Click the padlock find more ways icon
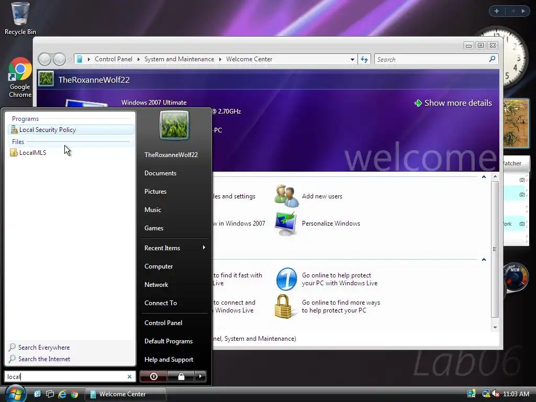This screenshot has height=402, width=536. tap(283, 306)
